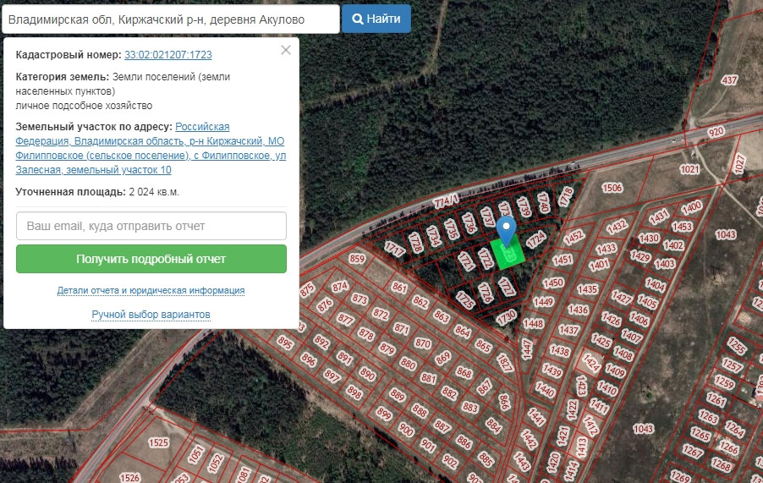Viewport: 763px width, 483px height.
Task: Select parcel 1268 on the map
Action: coord(722,465)
